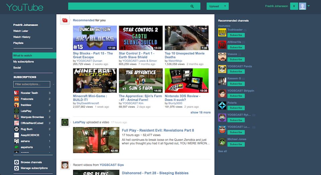This screenshot has width=321, height=175.
Task: Click Blunty3000 channel link
Action: tap(175, 103)
